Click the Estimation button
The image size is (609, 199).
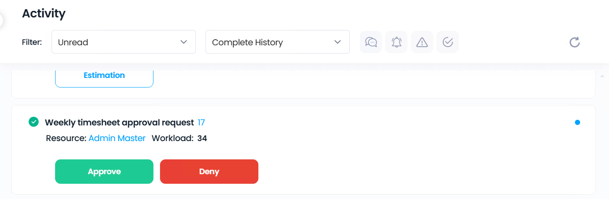click(104, 75)
